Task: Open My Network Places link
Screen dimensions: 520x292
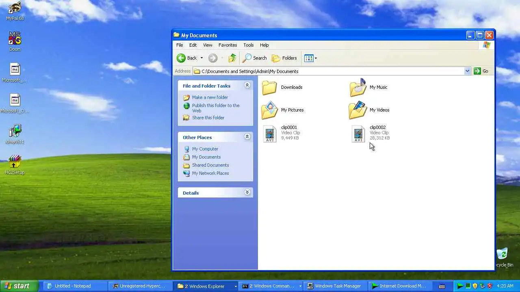Action: [210, 173]
